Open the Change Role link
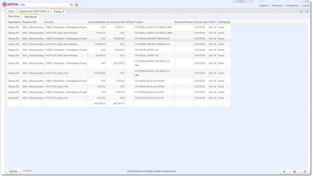Screen dimensions: 313x177 pyautogui.click(x=292, y=6)
